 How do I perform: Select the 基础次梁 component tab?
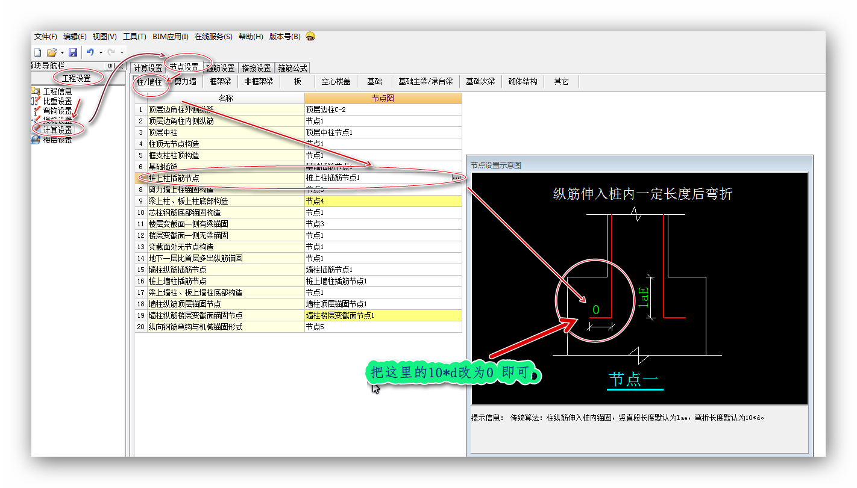[x=480, y=82]
